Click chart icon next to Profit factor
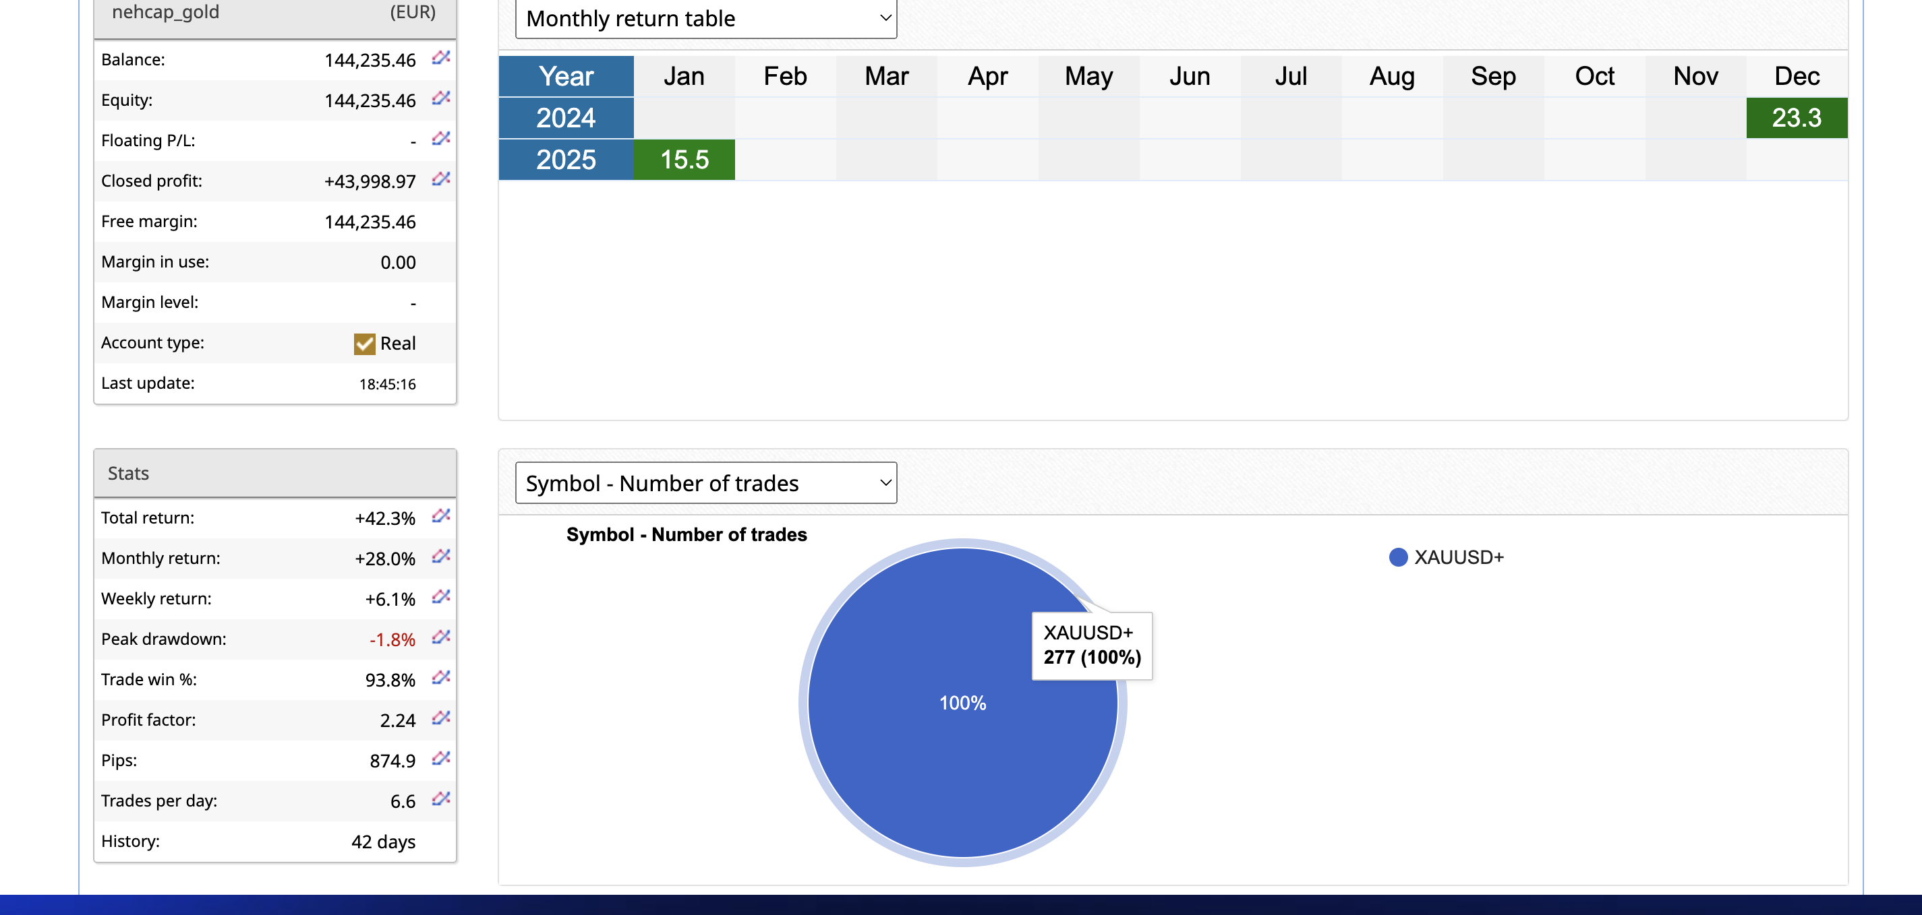The width and height of the screenshot is (1922, 915). click(x=441, y=718)
